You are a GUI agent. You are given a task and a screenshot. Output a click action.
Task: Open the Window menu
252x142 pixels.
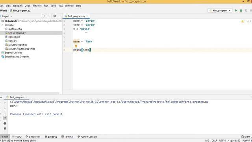(69, 6)
